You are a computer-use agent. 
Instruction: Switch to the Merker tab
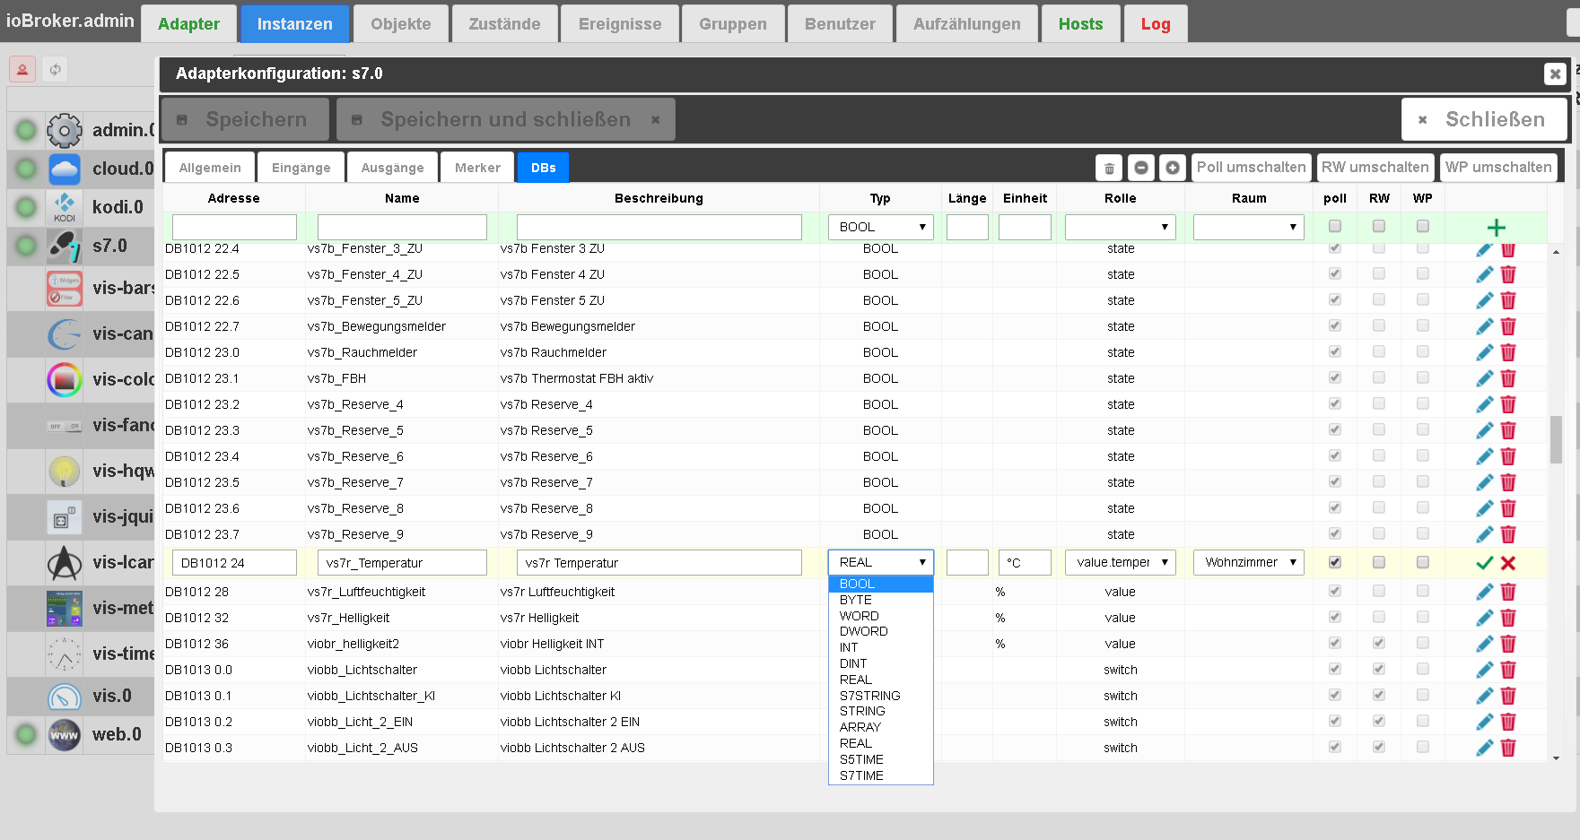tap(477, 168)
